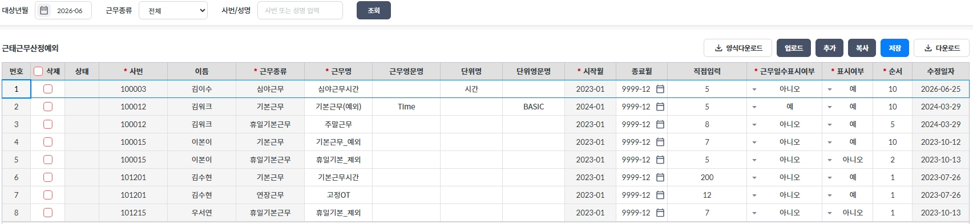Click calendar icon in row 1 종료월
973x224 pixels.
pos(660,89)
